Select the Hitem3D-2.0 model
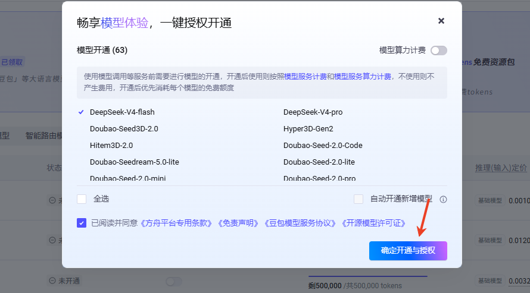 [x=111, y=146]
